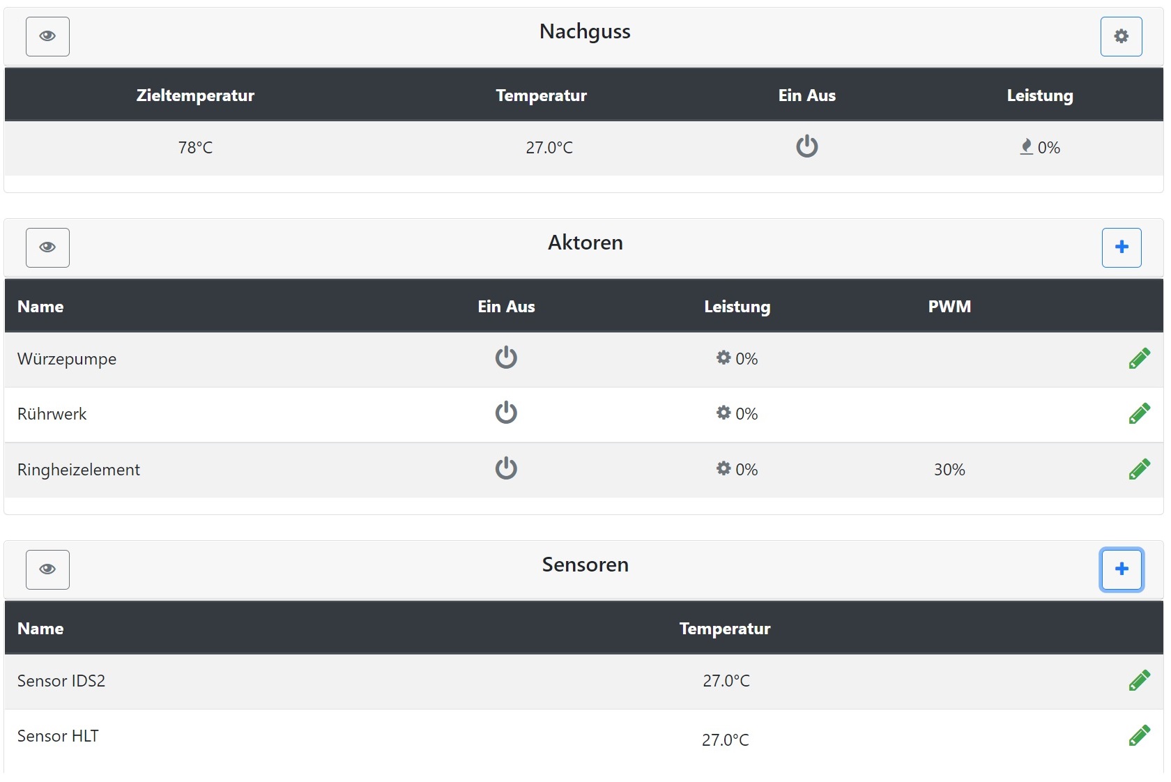Add a new sensor with plus button
1171x782 pixels.
(x=1121, y=569)
